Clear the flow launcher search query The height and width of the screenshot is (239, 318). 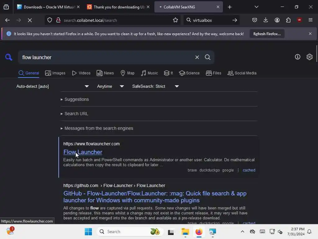point(197,57)
